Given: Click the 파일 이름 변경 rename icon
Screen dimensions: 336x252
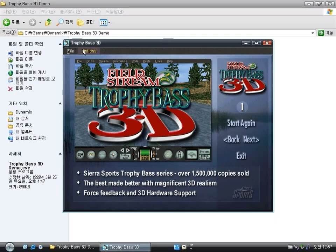Looking at the screenshot, I should [x=10, y=53].
